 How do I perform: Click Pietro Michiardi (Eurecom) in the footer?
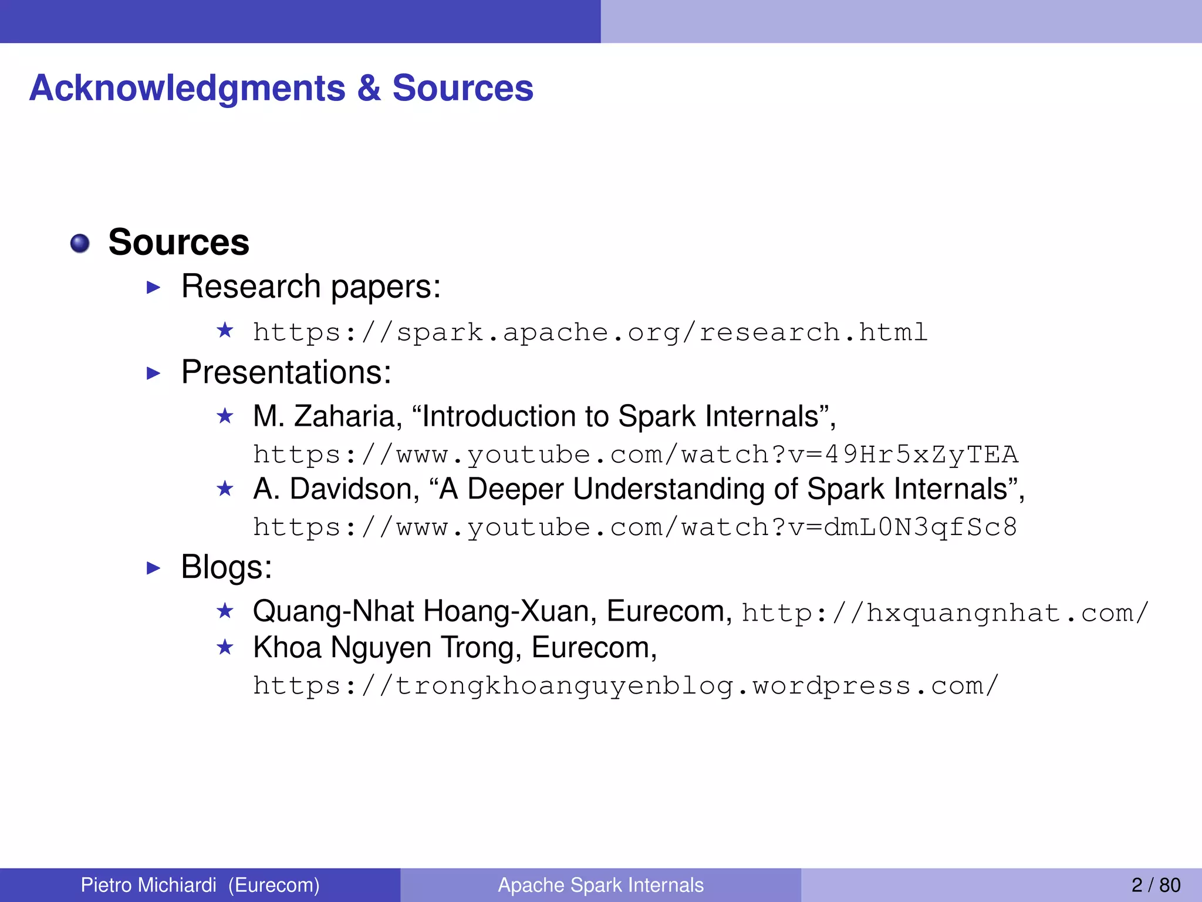tap(200, 885)
